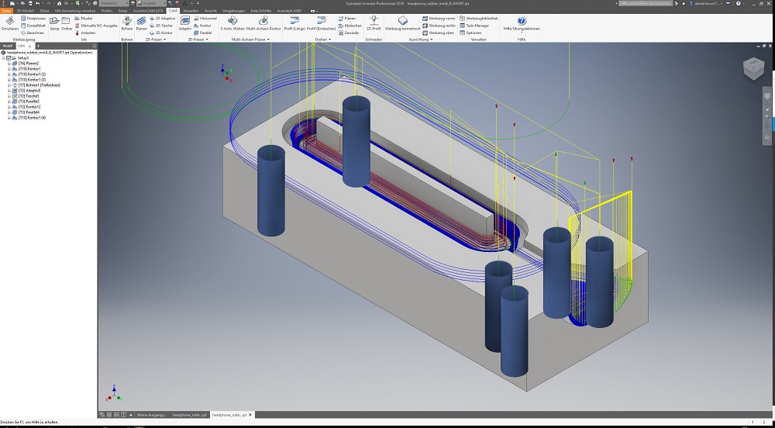Switch to the Ansicht ribbon tab
The image size is (775, 428).
[x=211, y=10]
